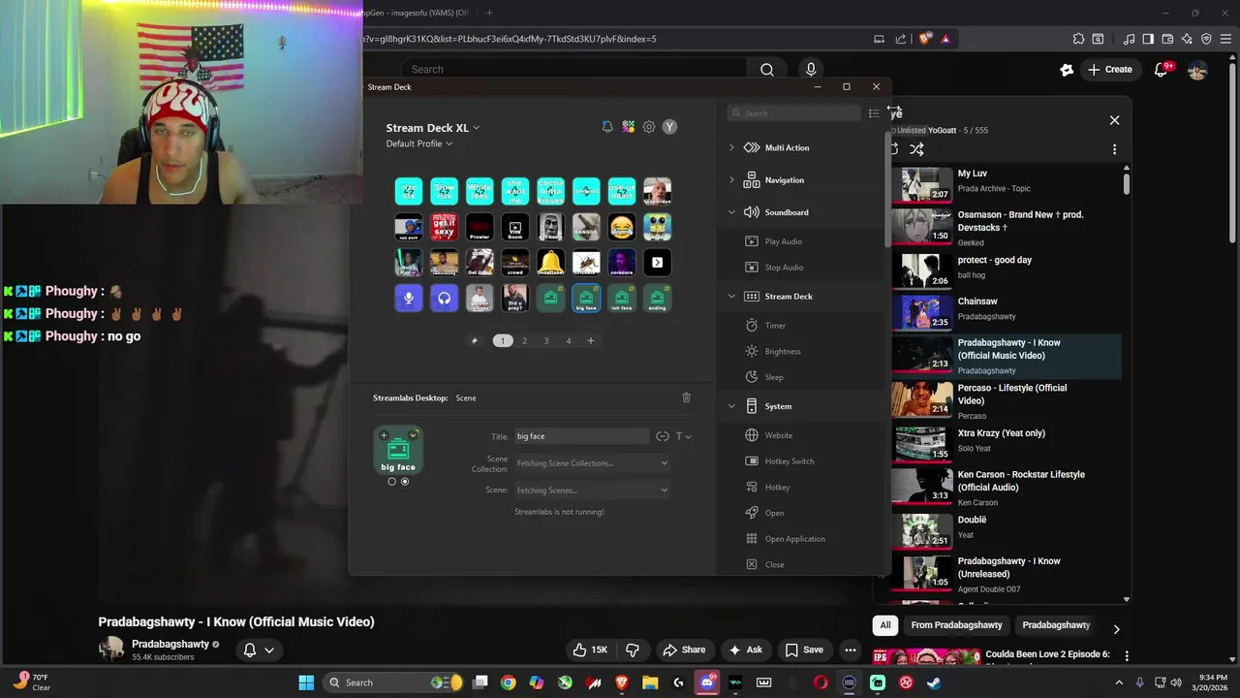Shuffle the YouTube playlist
Image resolution: width=1240 pixels, height=698 pixels.
(x=916, y=149)
